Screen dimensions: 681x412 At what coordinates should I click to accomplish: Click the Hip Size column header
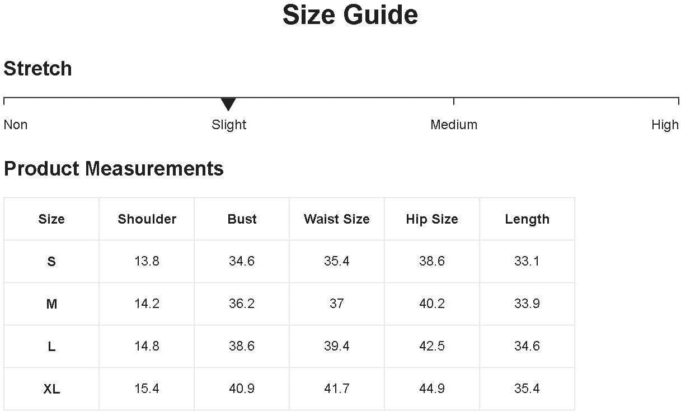(432, 219)
